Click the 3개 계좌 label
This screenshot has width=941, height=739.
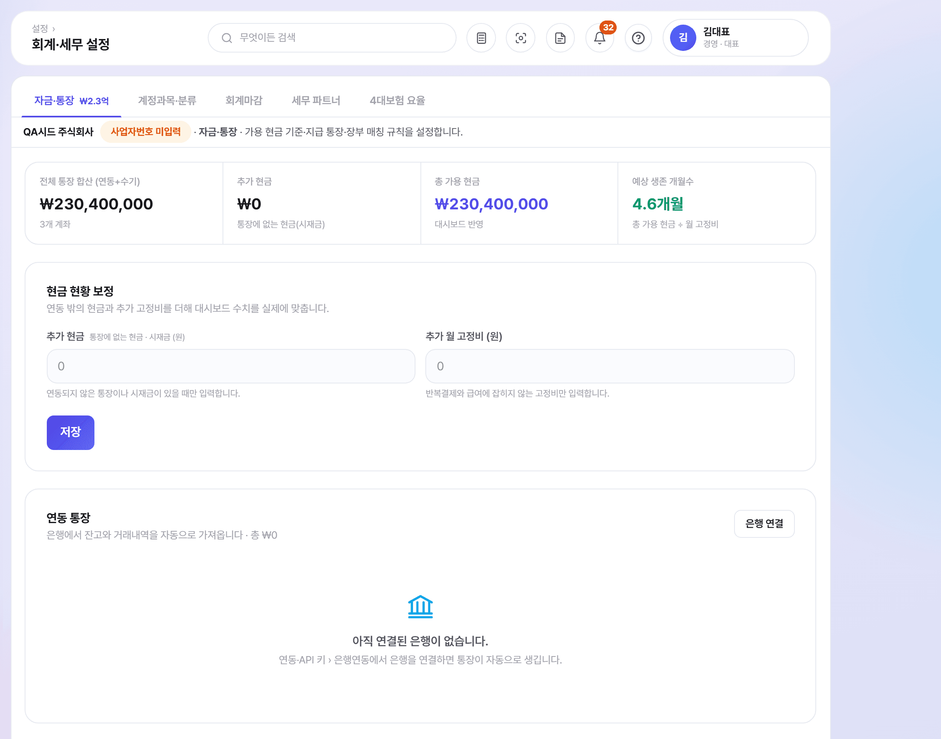(x=55, y=224)
